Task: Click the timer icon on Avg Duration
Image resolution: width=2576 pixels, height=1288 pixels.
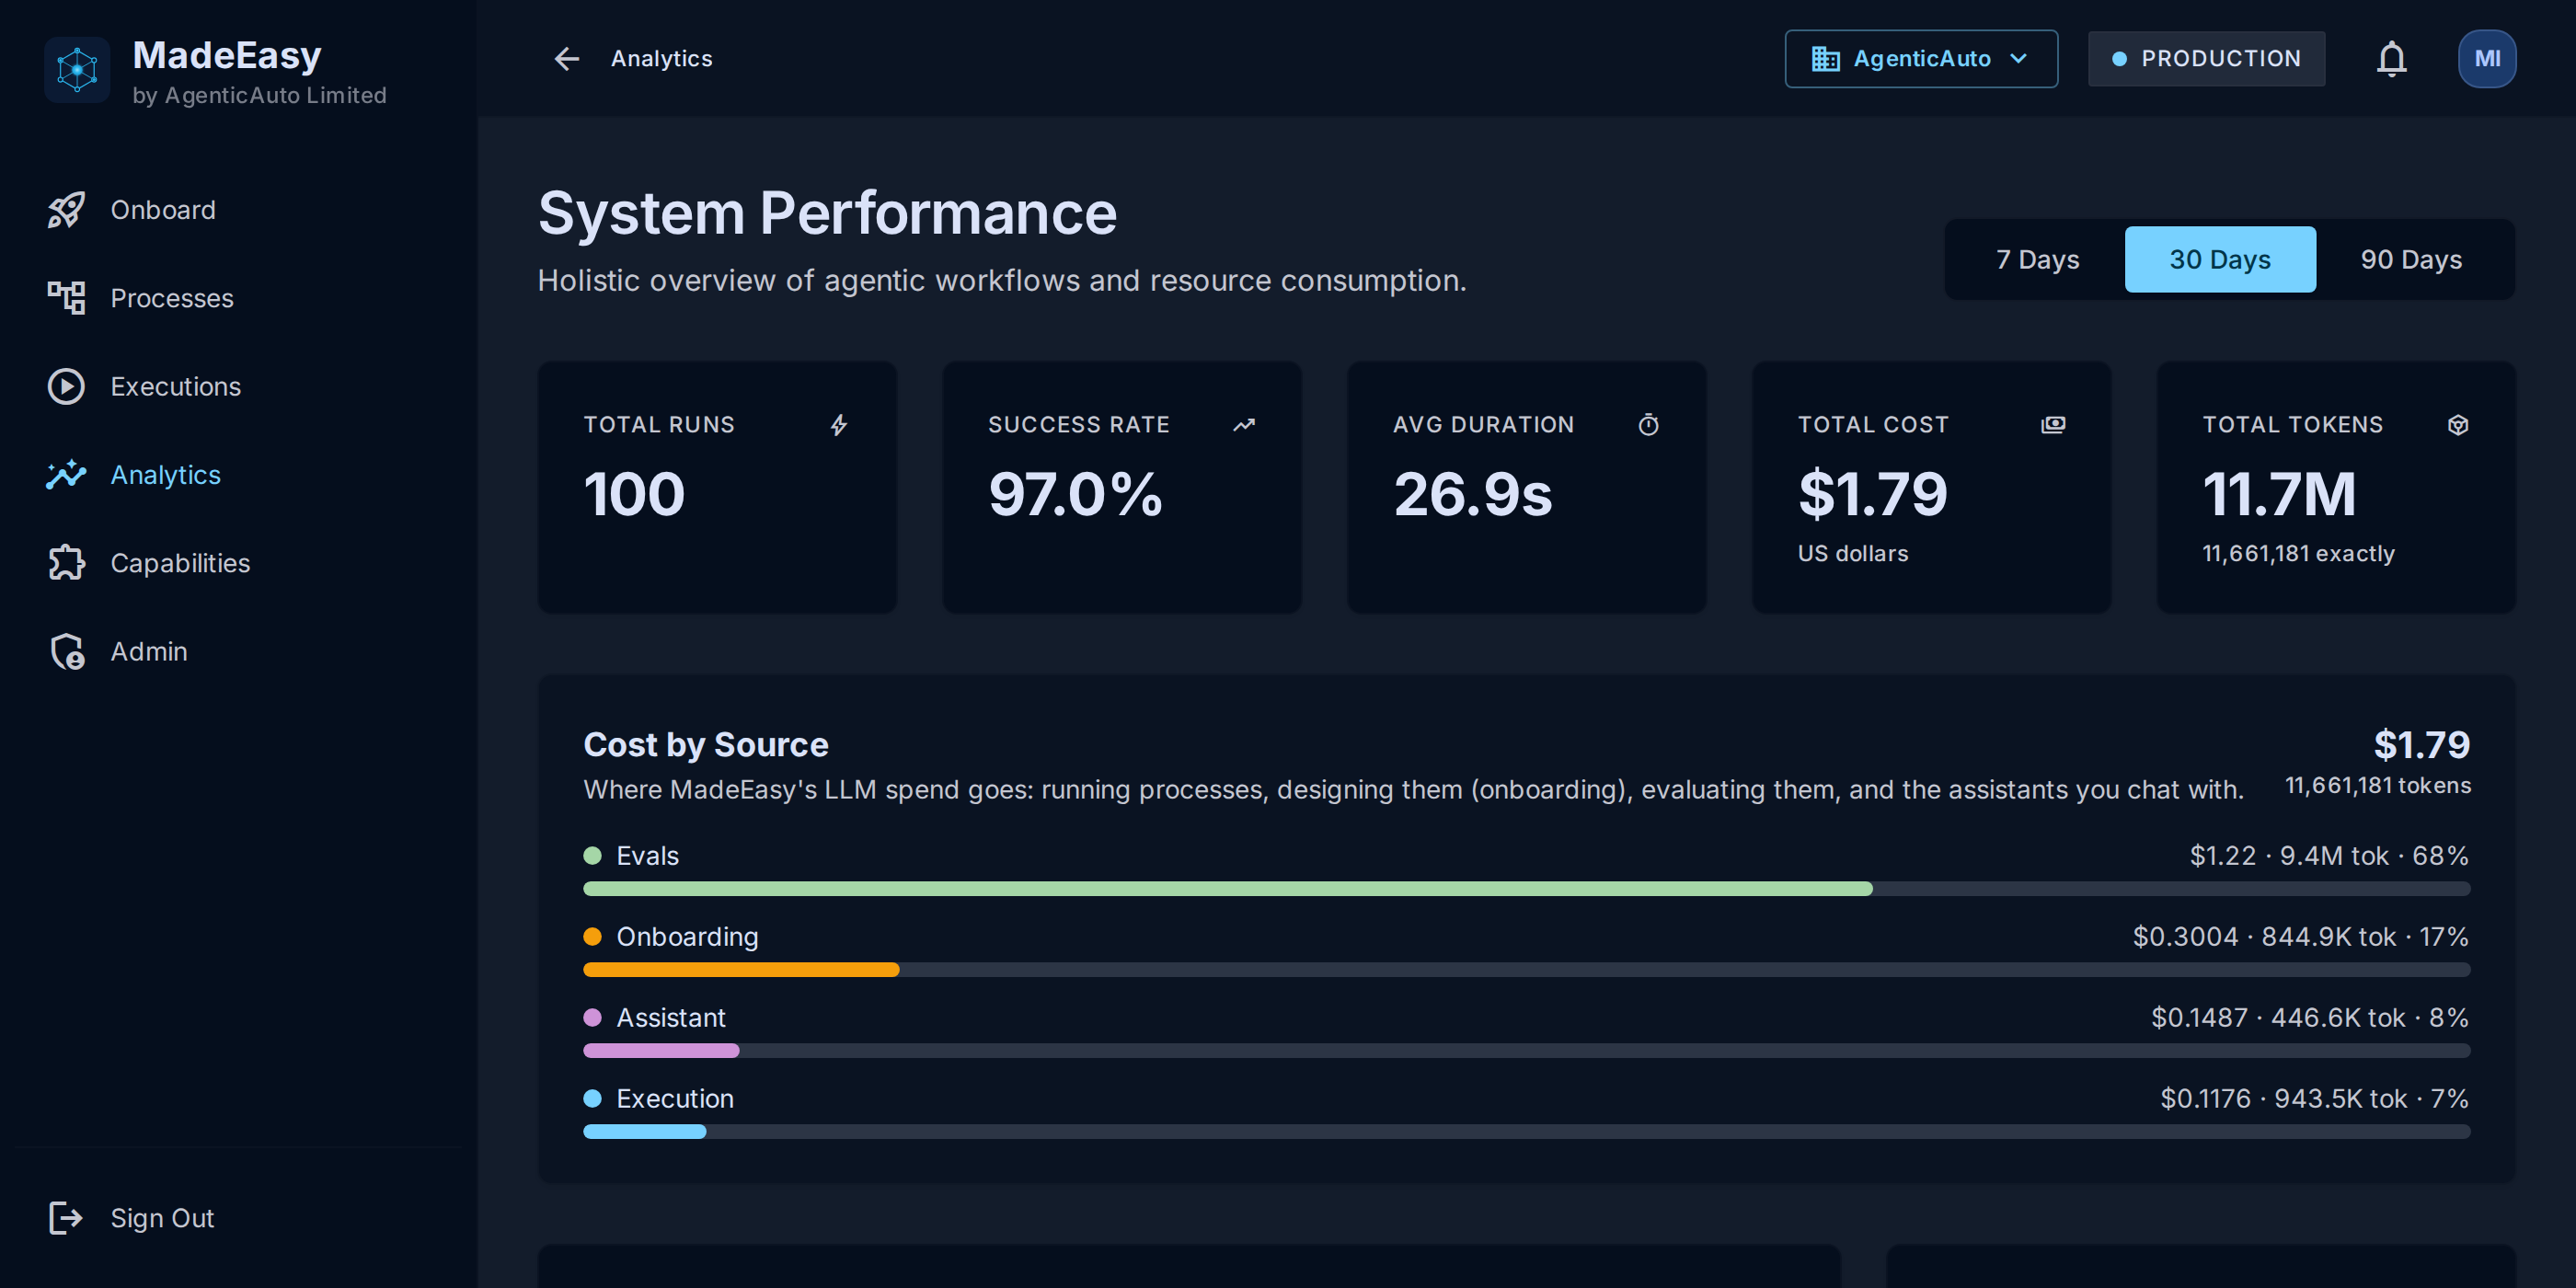Action: pos(1648,425)
